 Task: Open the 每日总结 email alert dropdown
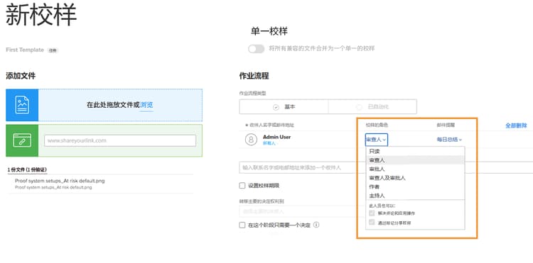coord(449,139)
